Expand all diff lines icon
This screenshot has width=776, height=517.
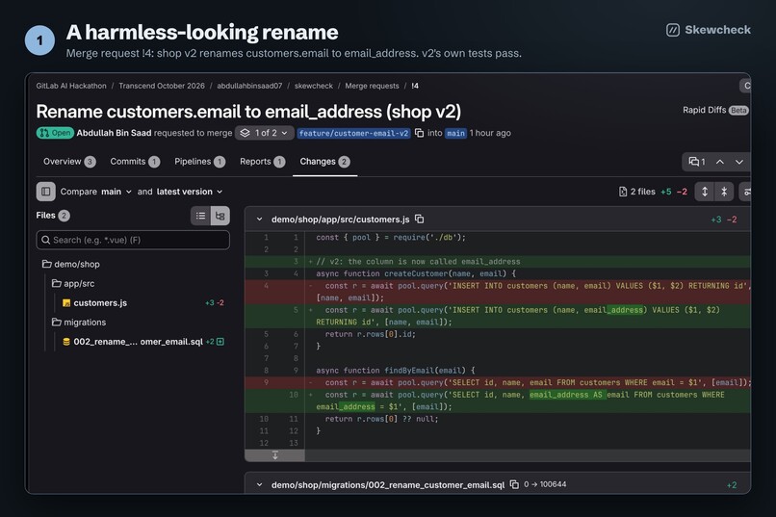click(x=705, y=192)
